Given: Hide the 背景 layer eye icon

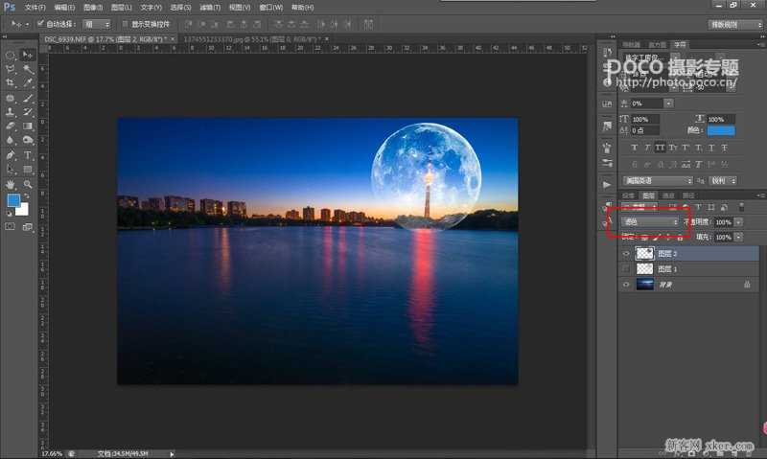Looking at the screenshot, I should pos(626,285).
